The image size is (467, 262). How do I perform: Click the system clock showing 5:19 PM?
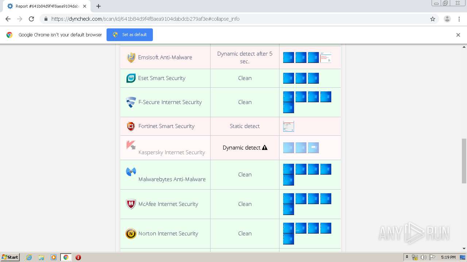(x=448, y=257)
